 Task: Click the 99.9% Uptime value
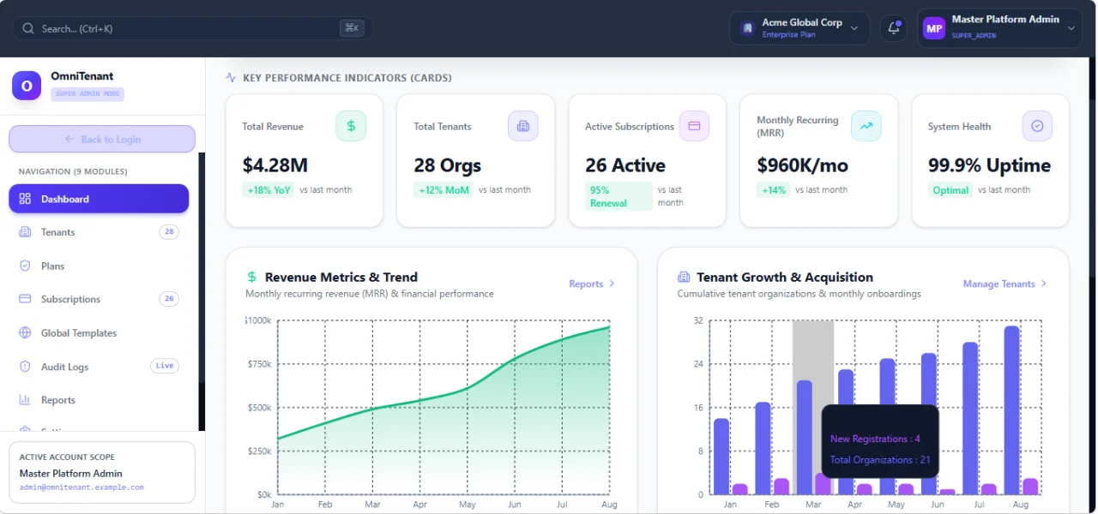point(989,165)
